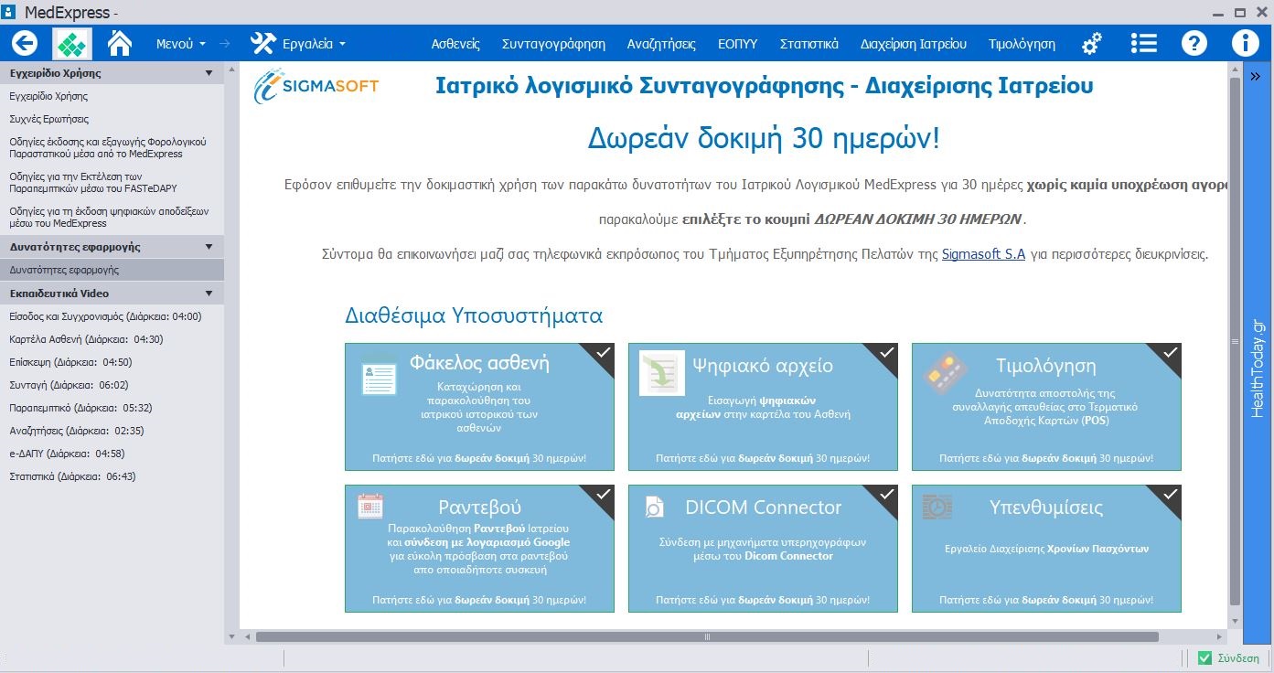Click the scroll down arrow of content pane

(1235, 622)
